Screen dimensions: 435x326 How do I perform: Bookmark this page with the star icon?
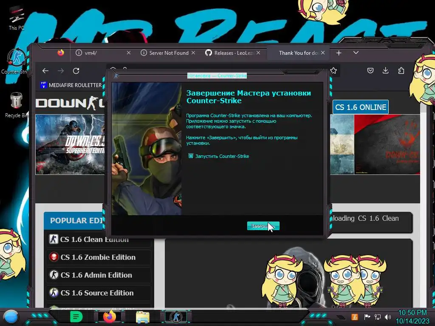click(x=333, y=71)
